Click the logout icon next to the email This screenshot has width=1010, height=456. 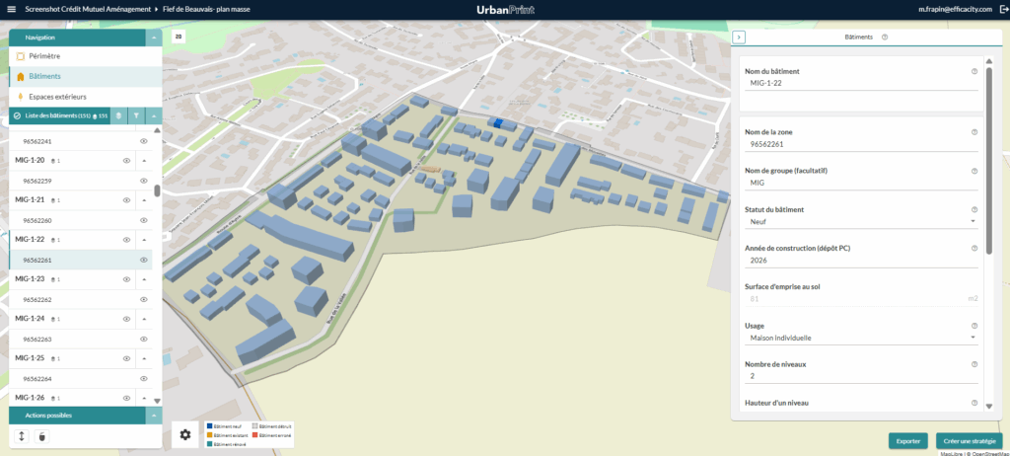coord(1001,8)
